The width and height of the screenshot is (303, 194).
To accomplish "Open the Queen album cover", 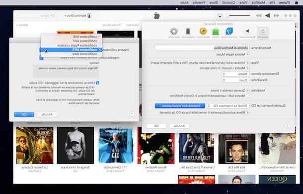I will (x=277, y=179).
